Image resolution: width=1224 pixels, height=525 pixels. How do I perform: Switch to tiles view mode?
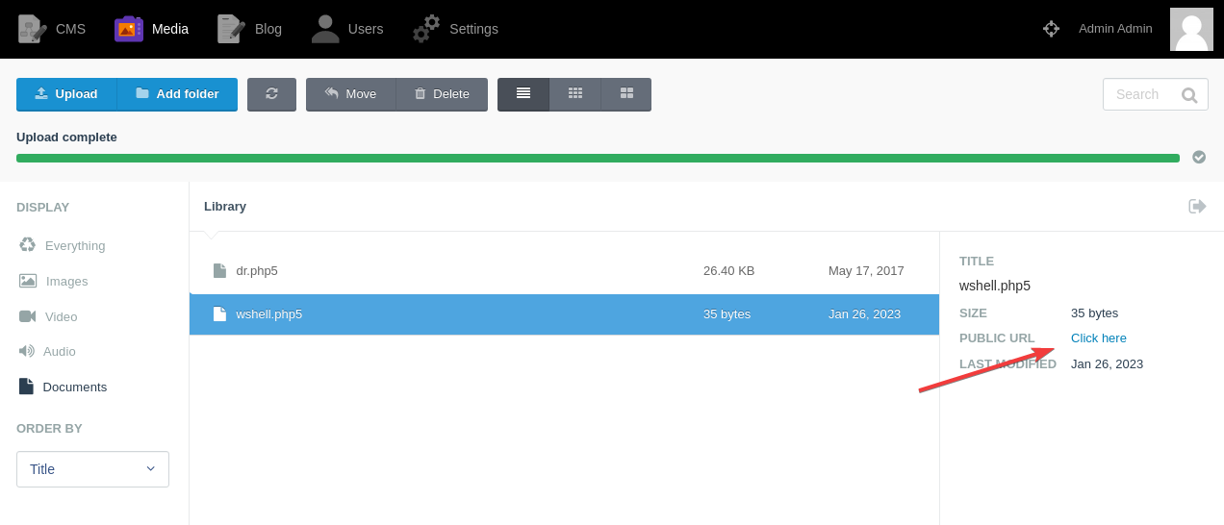tap(626, 94)
